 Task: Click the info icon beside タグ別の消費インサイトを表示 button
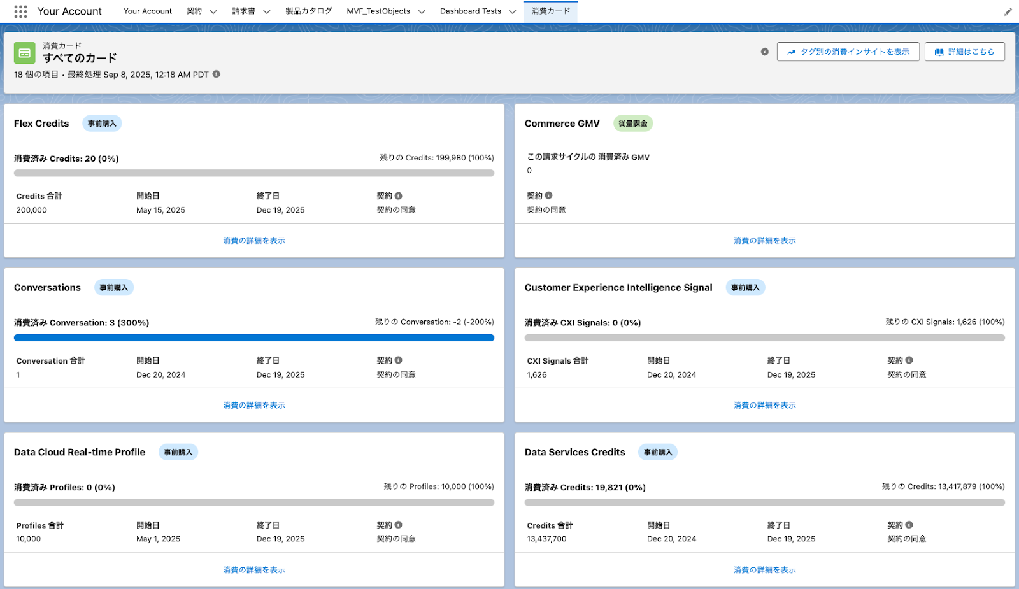pyautogui.click(x=764, y=52)
